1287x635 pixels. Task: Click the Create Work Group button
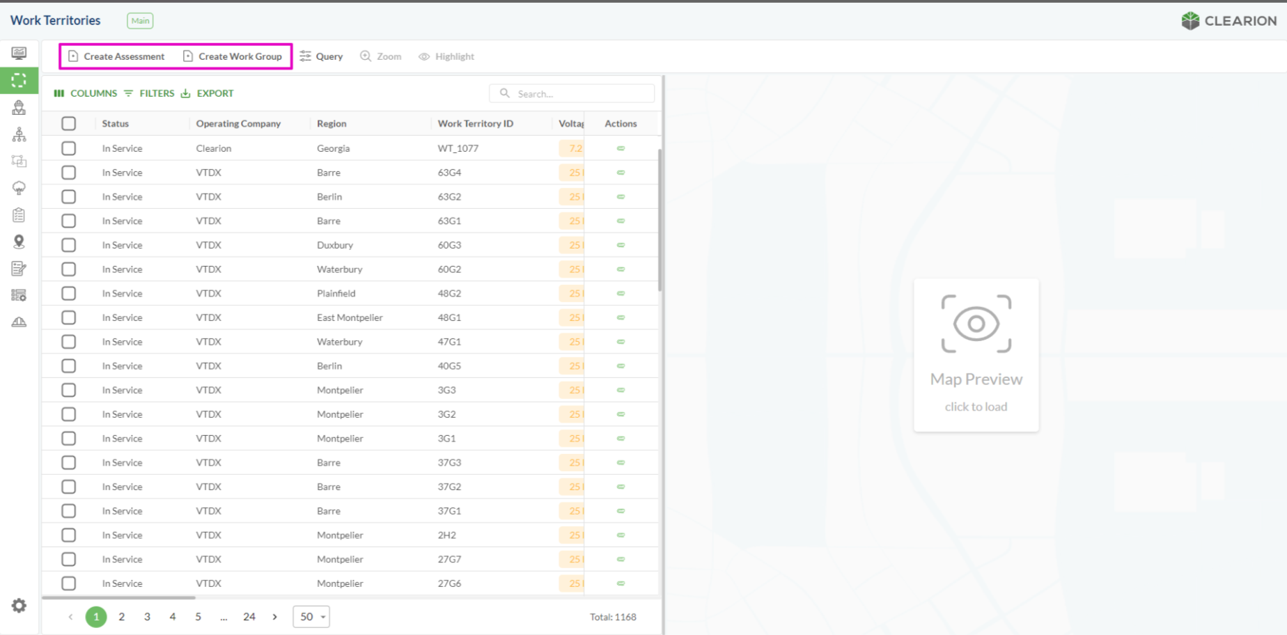[x=233, y=56]
